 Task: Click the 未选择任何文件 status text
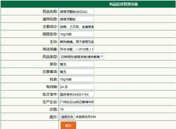86,117
